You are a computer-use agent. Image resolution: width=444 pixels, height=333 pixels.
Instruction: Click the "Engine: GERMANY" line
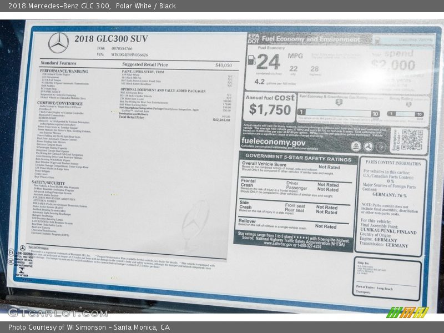tap(378, 239)
